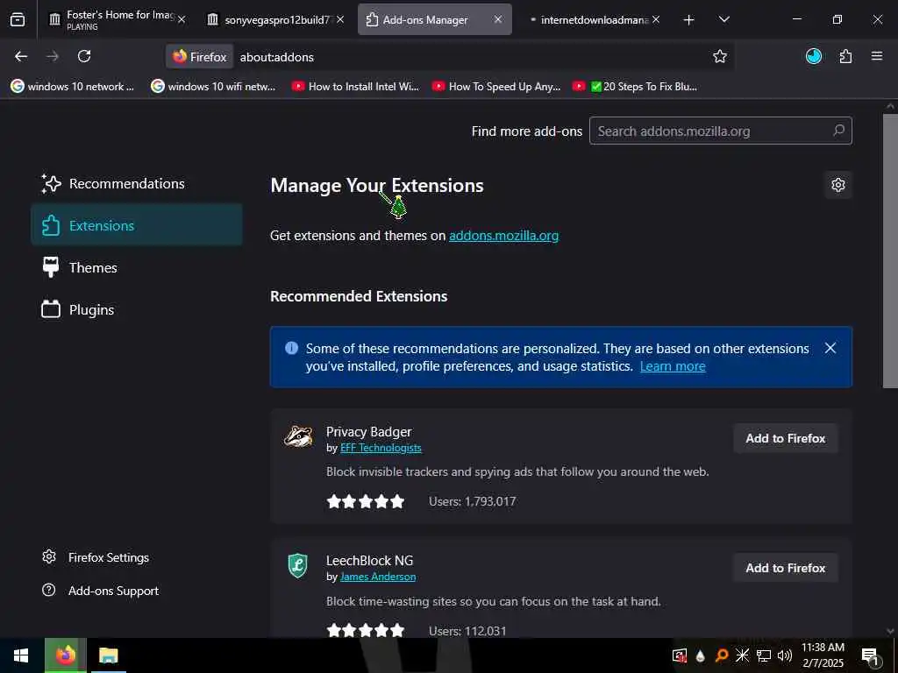Switch to Foster's Home for Imag tab

(x=118, y=19)
